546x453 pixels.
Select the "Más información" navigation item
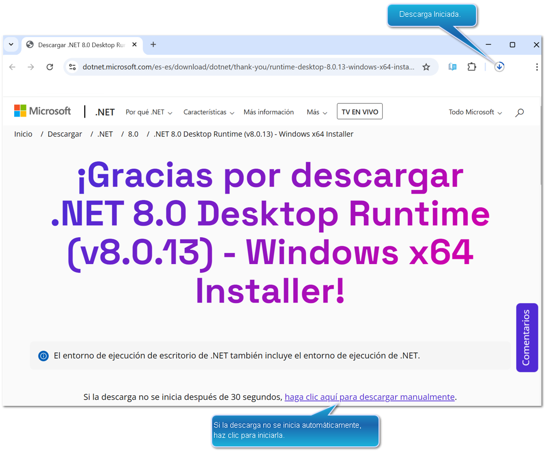(x=268, y=112)
